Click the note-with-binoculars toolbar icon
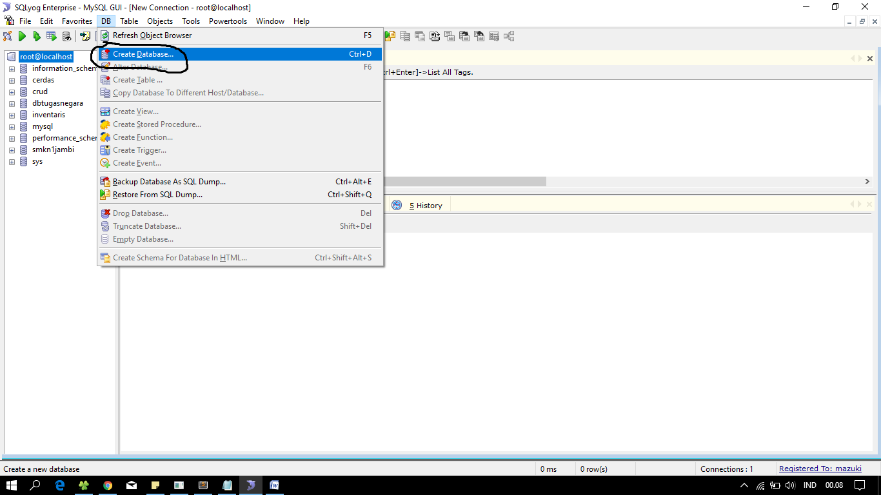Image resolution: width=881 pixels, height=495 pixels. pos(85,36)
